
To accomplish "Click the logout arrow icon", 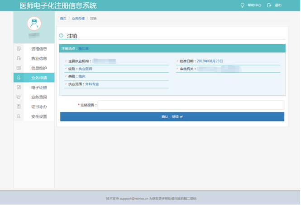I will pyautogui.click(x=269, y=5).
